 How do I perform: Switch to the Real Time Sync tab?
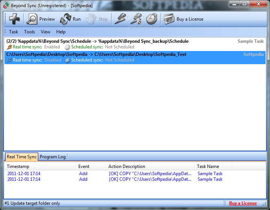click(22, 157)
